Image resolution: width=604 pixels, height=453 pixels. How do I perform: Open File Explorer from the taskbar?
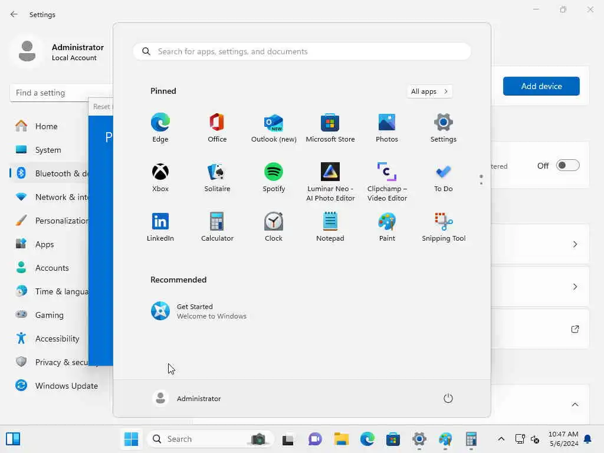[342, 439]
